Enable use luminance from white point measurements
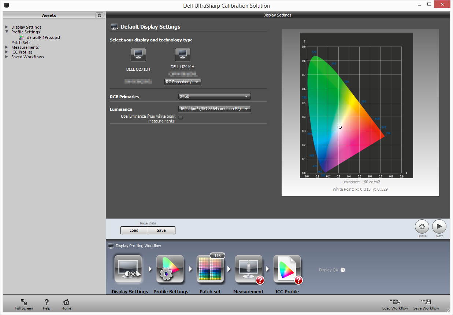453x315 pixels. click(x=181, y=118)
